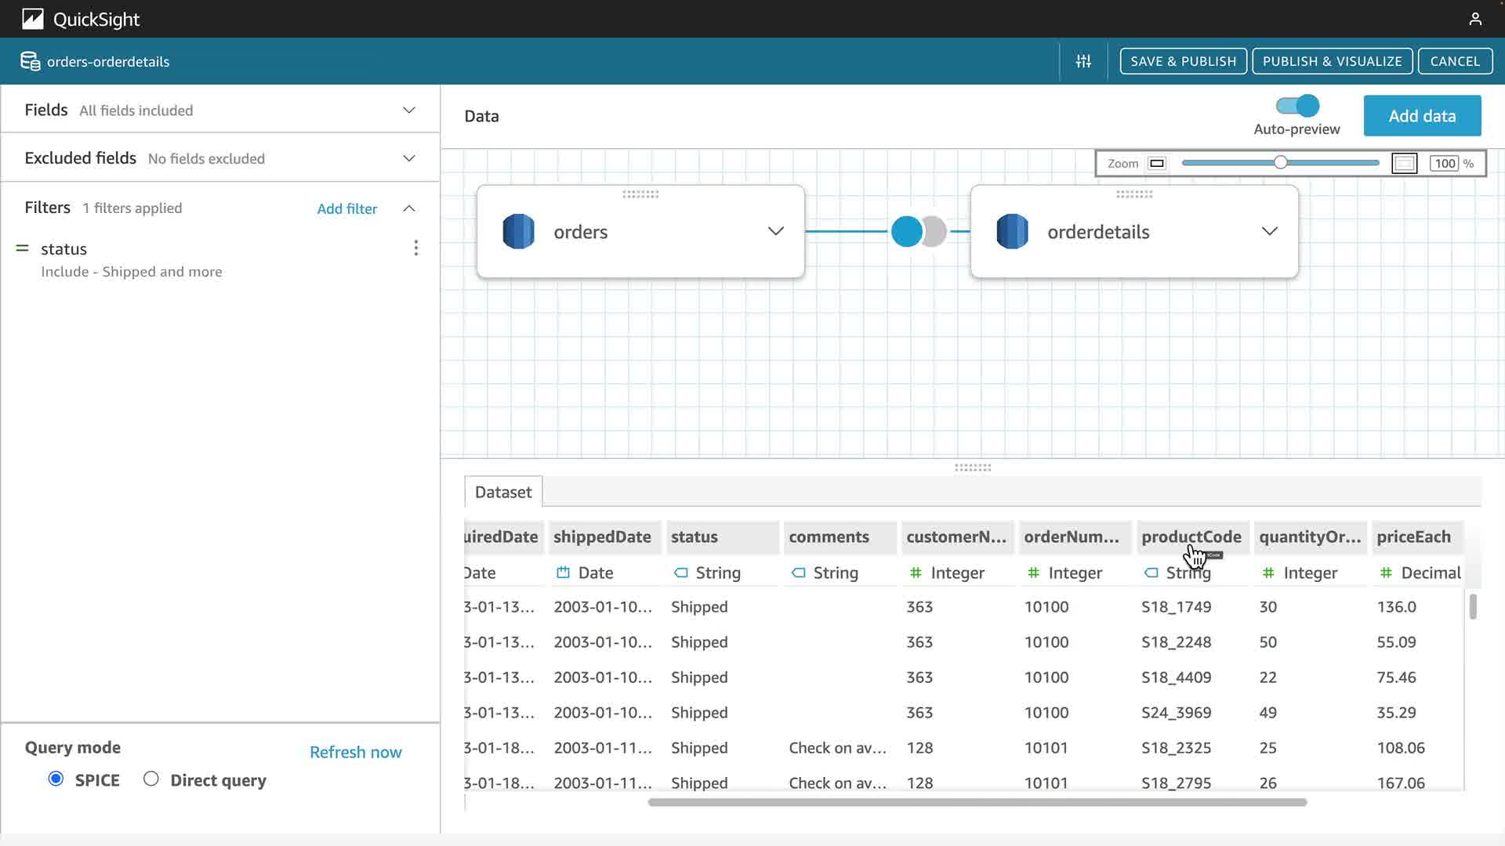Click the Add filter link
The height and width of the screenshot is (846, 1505).
[x=346, y=208]
